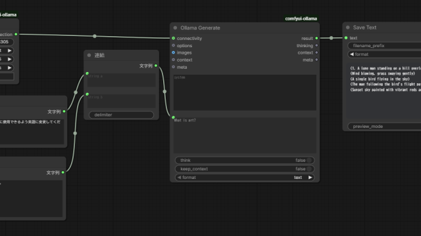Image resolution: width=421 pixels, height=236 pixels.
Task: Click the blue images input port
Action: tap(174, 52)
